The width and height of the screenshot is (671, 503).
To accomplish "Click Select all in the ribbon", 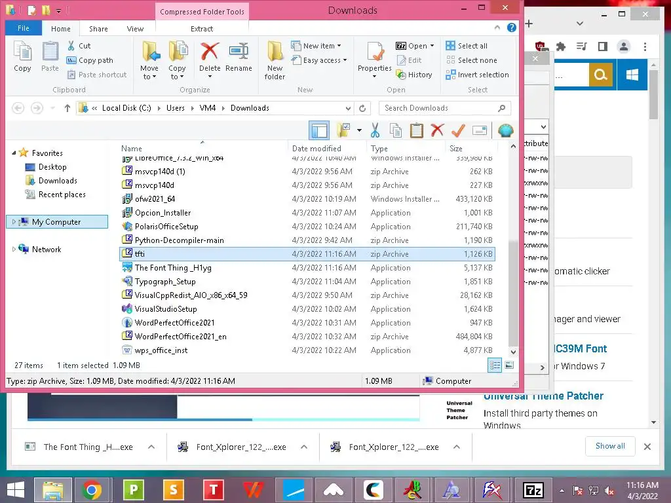I will coord(467,46).
